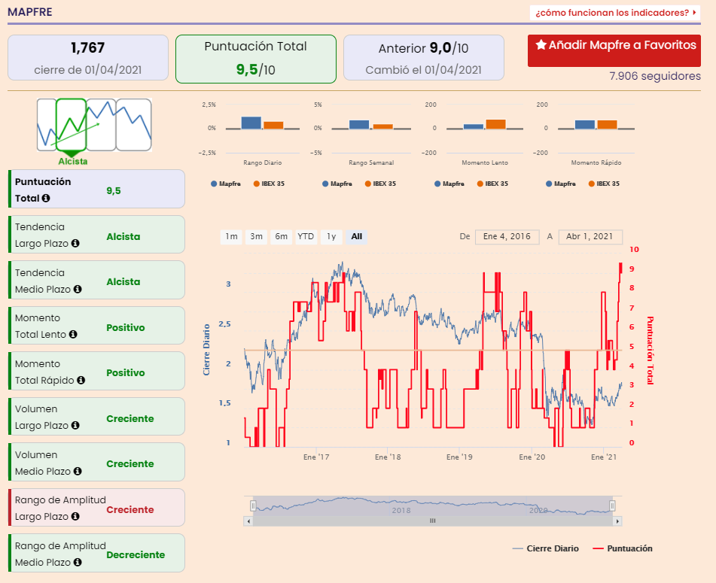
Task: Select the last downward trend pattern thumbnail
Action: [134, 125]
